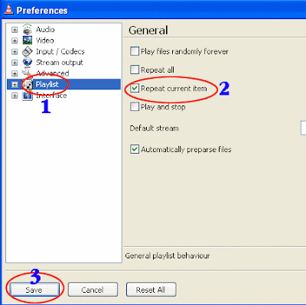Click the Stream output globe icon
Image resolution: width=306 pixels, height=305 pixels.
(28, 62)
